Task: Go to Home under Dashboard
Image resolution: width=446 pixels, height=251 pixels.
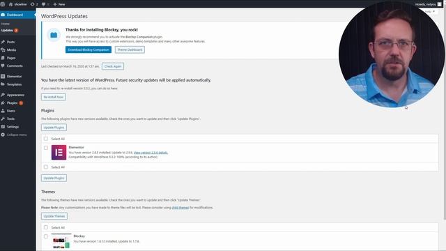Action: [x=6, y=24]
